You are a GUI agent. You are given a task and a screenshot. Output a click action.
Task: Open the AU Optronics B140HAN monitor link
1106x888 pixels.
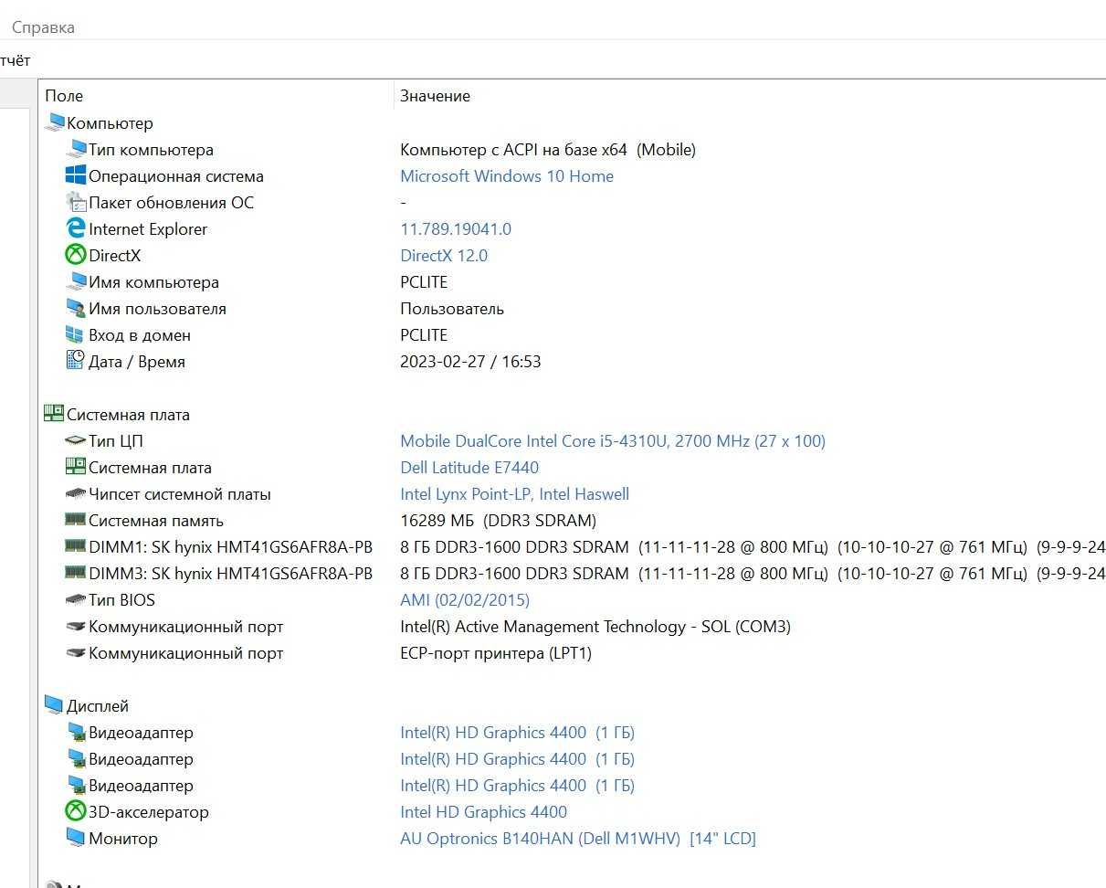[x=578, y=839]
